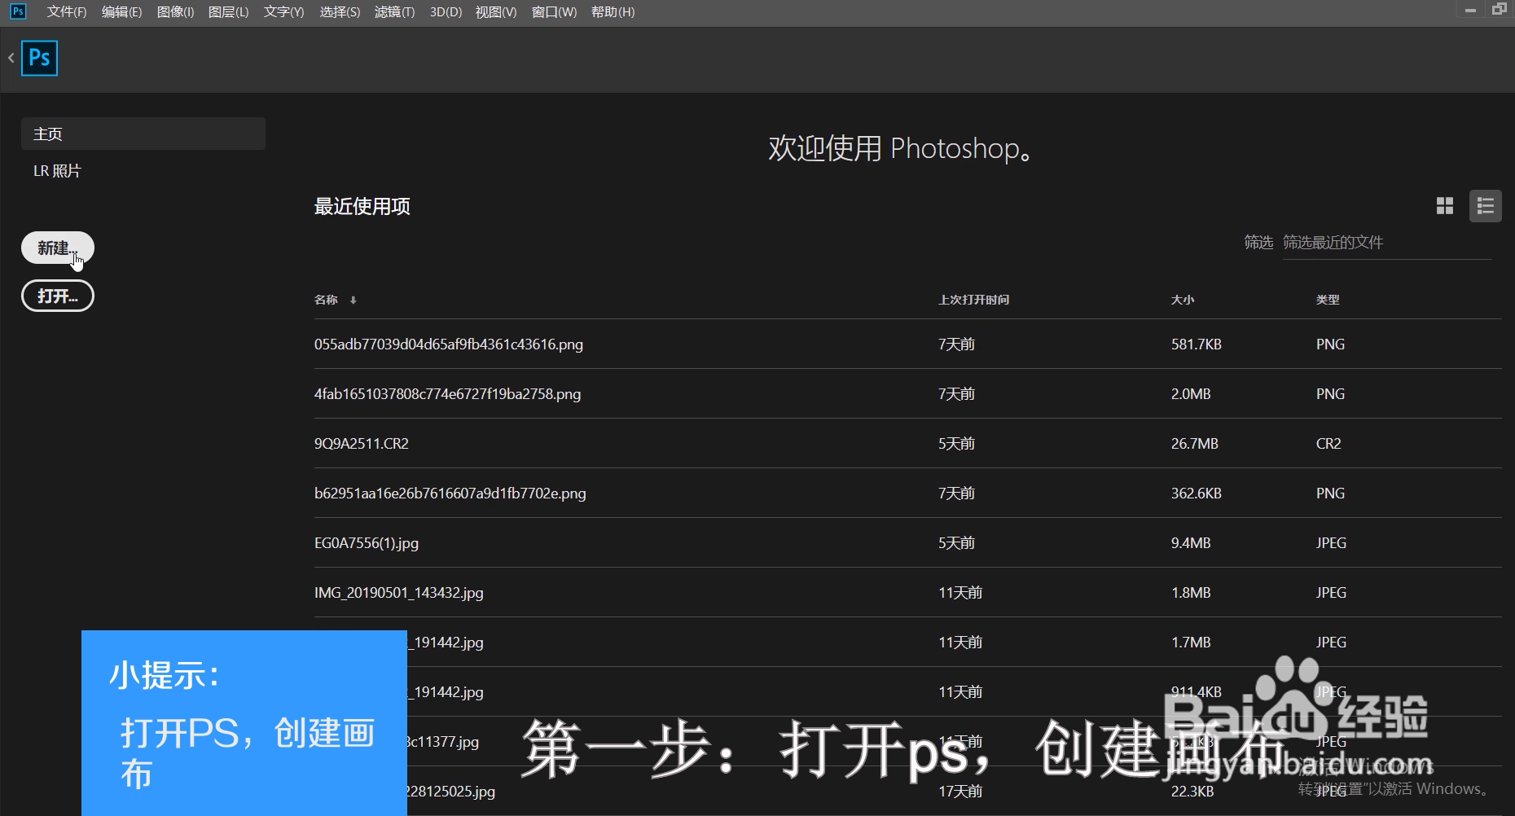Open the 编辑(E) menu
Viewport: 1515px width, 816px height.
tap(121, 12)
